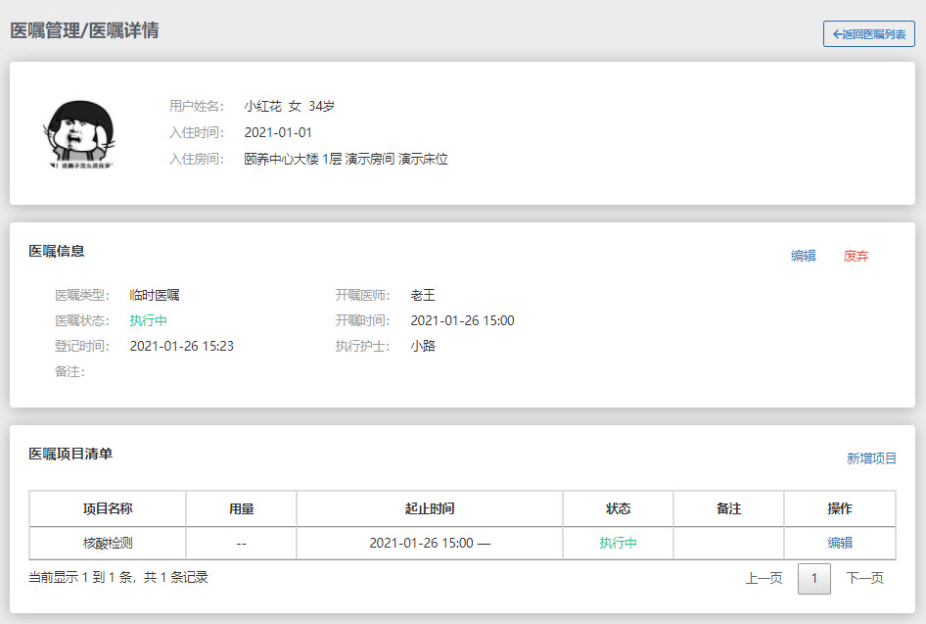The image size is (926, 624).
Task: Click the 项目名称 column header
Action: click(x=108, y=508)
